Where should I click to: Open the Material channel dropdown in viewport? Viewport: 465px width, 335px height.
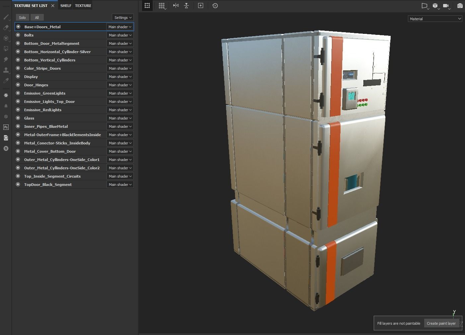[x=435, y=19]
